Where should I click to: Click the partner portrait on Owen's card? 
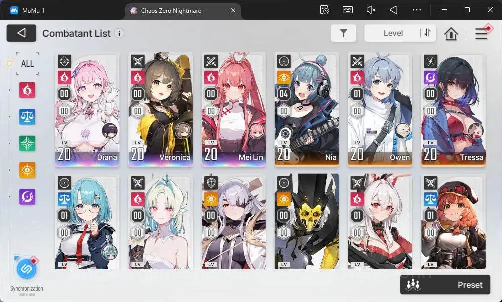pyautogui.click(x=402, y=131)
